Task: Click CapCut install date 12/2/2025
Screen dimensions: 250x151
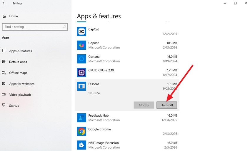Action: (170, 34)
